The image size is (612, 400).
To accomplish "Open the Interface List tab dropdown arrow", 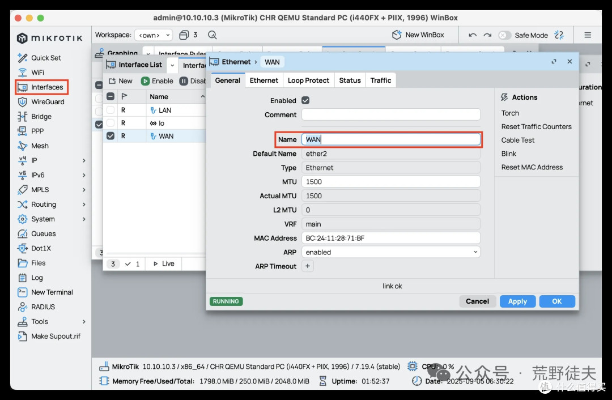I will (172, 65).
